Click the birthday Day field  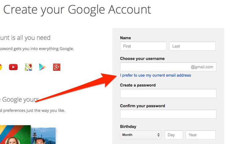[174, 135]
